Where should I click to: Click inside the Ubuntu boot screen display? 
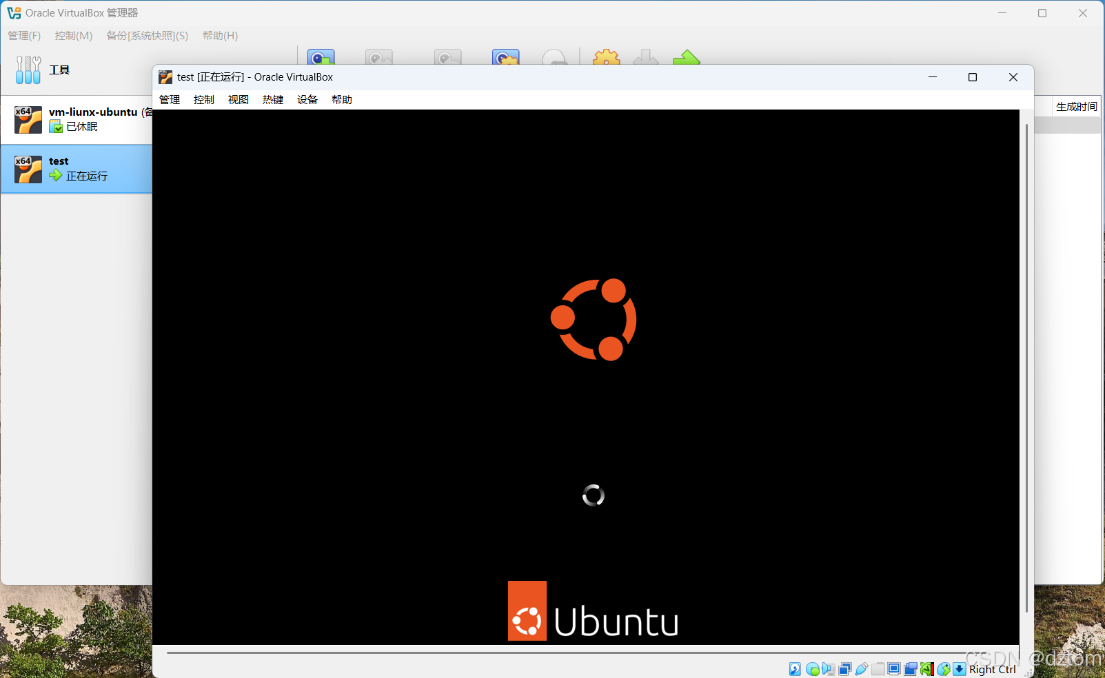(x=586, y=377)
